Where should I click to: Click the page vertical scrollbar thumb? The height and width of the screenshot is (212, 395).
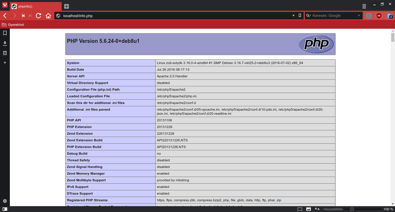[x=393, y=37]
